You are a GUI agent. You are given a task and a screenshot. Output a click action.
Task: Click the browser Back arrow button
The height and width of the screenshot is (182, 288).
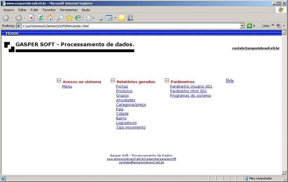point(6,18)
